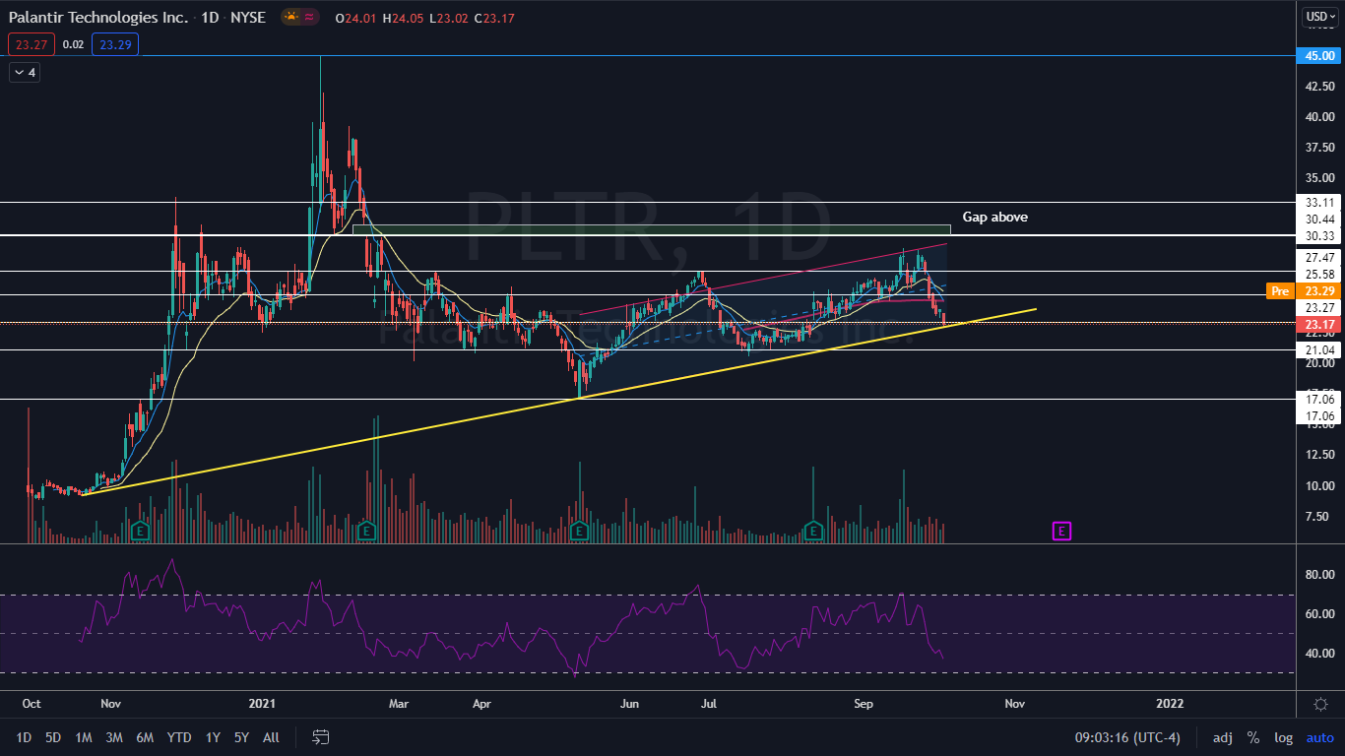Toggle percent scale mode
1345x756 pixels.
[1253, 737]
